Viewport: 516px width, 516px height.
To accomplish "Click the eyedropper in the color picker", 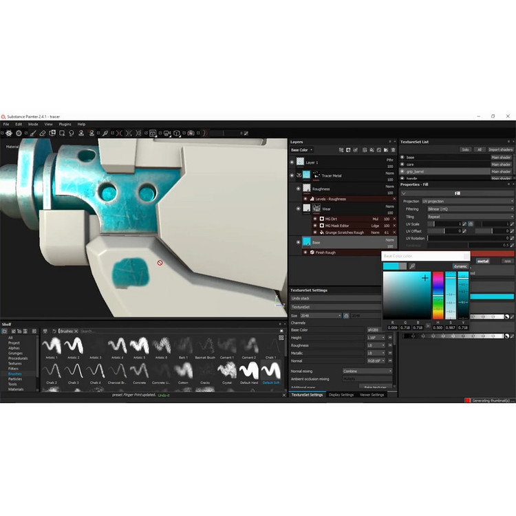I will [412, 266].
